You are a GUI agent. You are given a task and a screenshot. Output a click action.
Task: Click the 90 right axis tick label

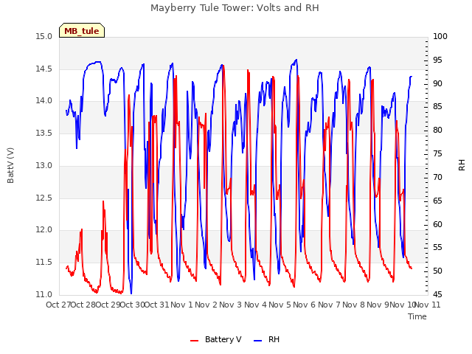[x=437, y=83]
